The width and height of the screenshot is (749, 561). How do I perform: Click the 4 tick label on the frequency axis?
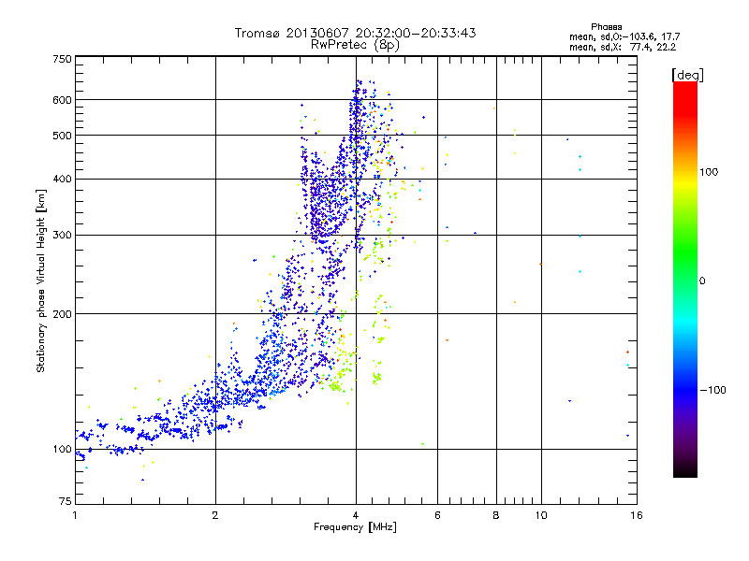(x=356, y=515)
